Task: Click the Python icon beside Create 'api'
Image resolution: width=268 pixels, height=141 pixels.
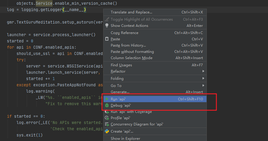Action: coord(107,131)
